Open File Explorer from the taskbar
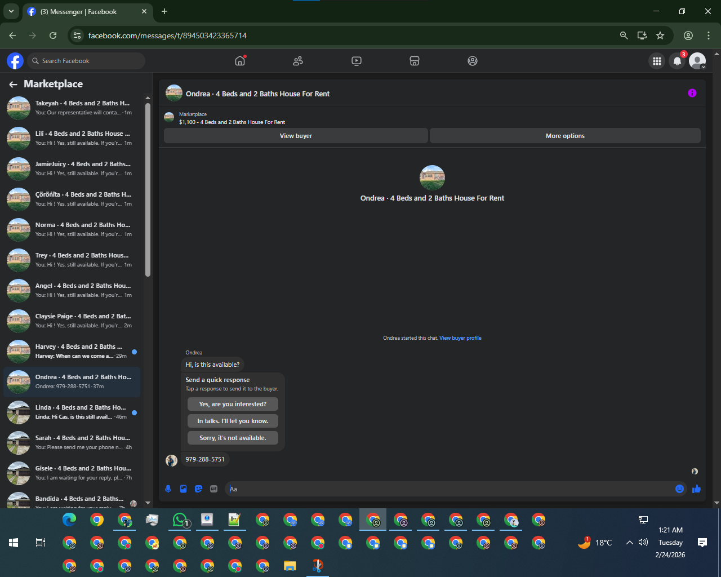Viewport: 721px width, 577px height. click(x=290, y=565)
